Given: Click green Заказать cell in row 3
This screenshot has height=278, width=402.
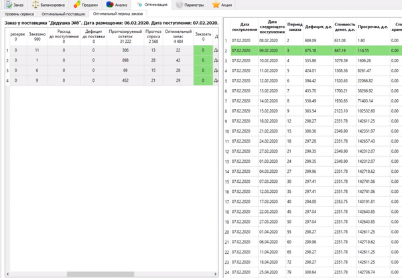Looking at the screenshot, I should pos(203,70).
